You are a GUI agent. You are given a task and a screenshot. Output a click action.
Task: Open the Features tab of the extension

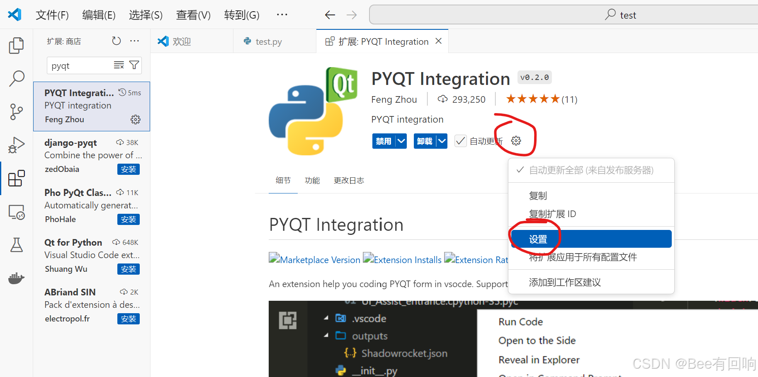tap(312, 180)
